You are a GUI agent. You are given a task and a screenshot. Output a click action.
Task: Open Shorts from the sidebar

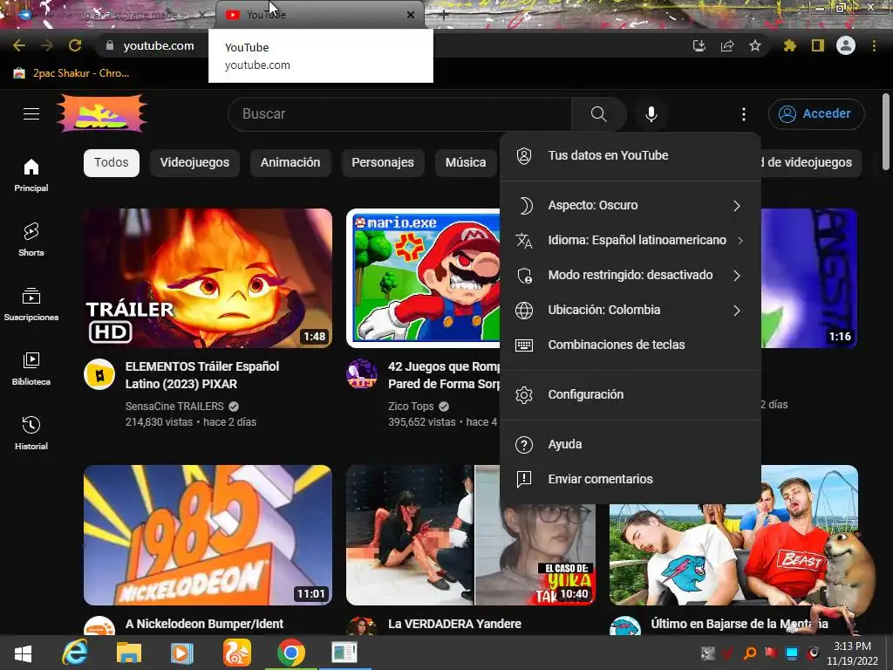point(31,239)
